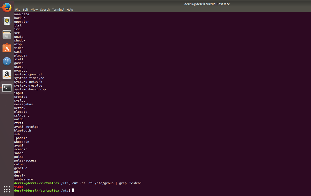Click the 'www-data' group line
The height and width of the screenshot is (196, 311).
point(22,14)
